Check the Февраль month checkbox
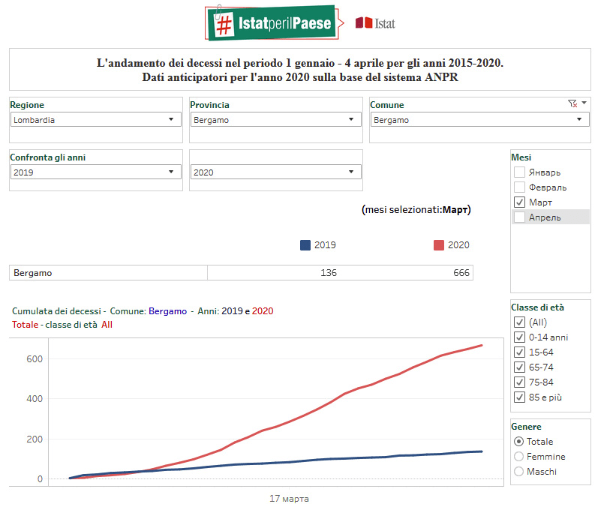The height and width of the screenshot is (525, 613). pos(519,187)
